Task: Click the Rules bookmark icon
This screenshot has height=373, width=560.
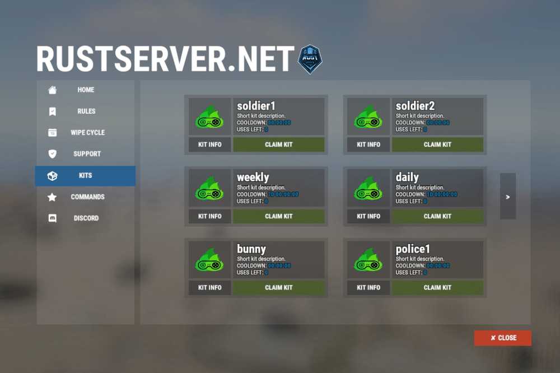Action: point(52,111)
